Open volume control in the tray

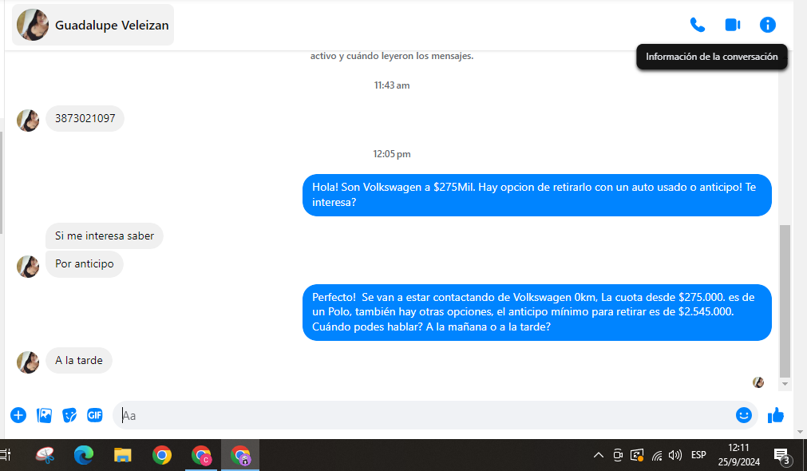click(674, 455)
